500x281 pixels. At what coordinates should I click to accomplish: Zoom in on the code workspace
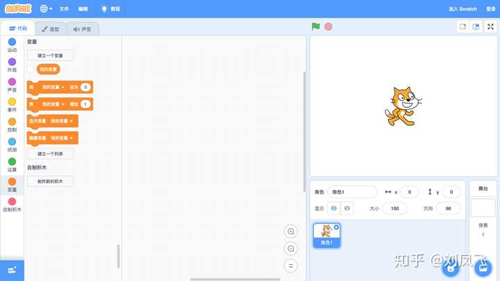coord(291,232)
